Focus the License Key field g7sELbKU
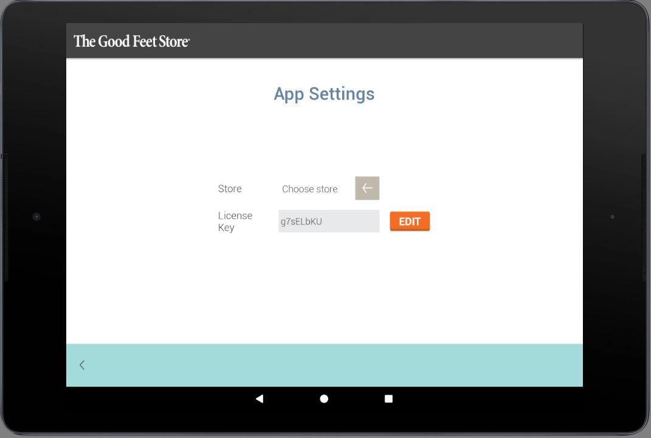Viewport: 651px width, 438px height. [329, 221]
